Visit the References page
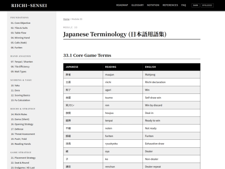225x169 pixels. click(170, 5)
